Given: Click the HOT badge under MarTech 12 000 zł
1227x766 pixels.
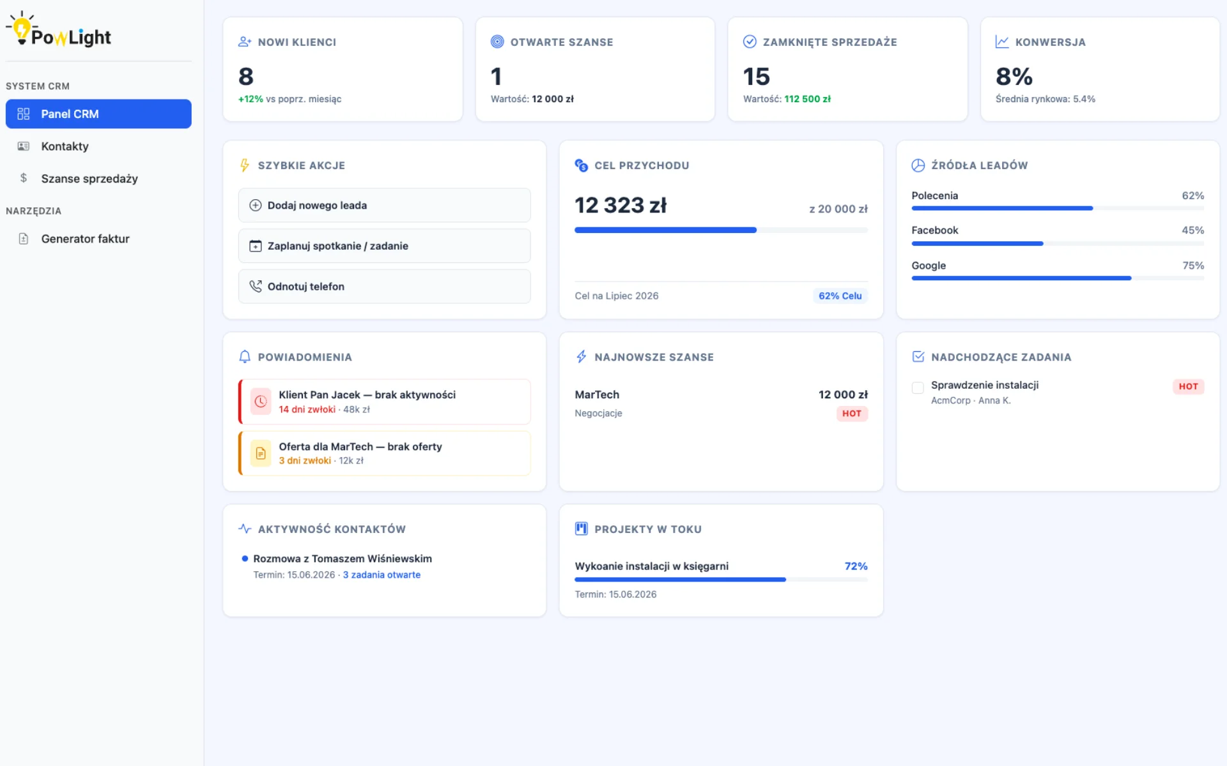Looking at the screenshot, I should pos(852,414).
